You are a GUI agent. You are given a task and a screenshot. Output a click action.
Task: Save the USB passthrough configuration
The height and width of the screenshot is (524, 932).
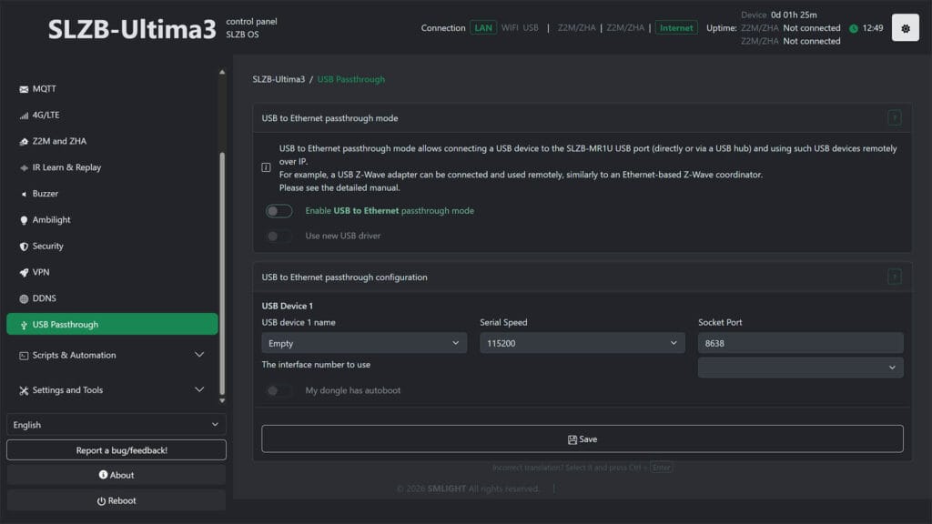[x=582, y=438]
